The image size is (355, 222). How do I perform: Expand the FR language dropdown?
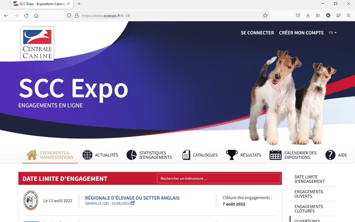click(333, 33)
